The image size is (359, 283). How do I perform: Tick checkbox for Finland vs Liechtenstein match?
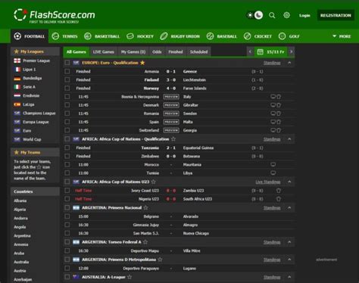[67, 79]
